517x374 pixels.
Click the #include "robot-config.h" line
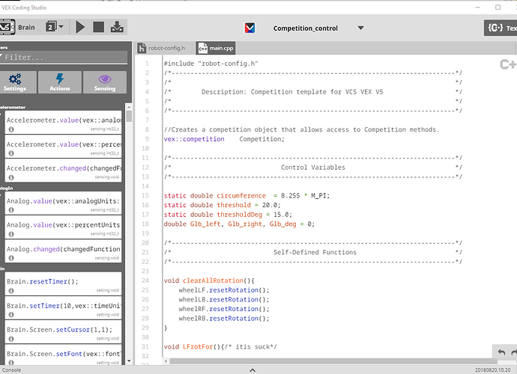(x=211, y=64)
